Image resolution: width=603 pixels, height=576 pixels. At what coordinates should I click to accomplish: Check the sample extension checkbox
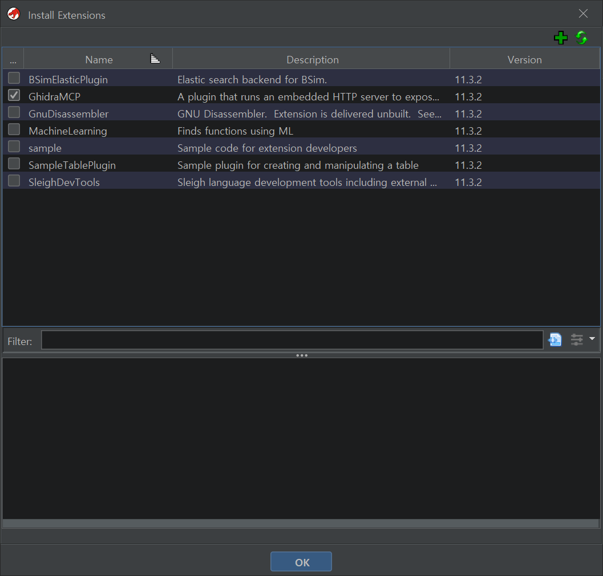pos(14,147)
